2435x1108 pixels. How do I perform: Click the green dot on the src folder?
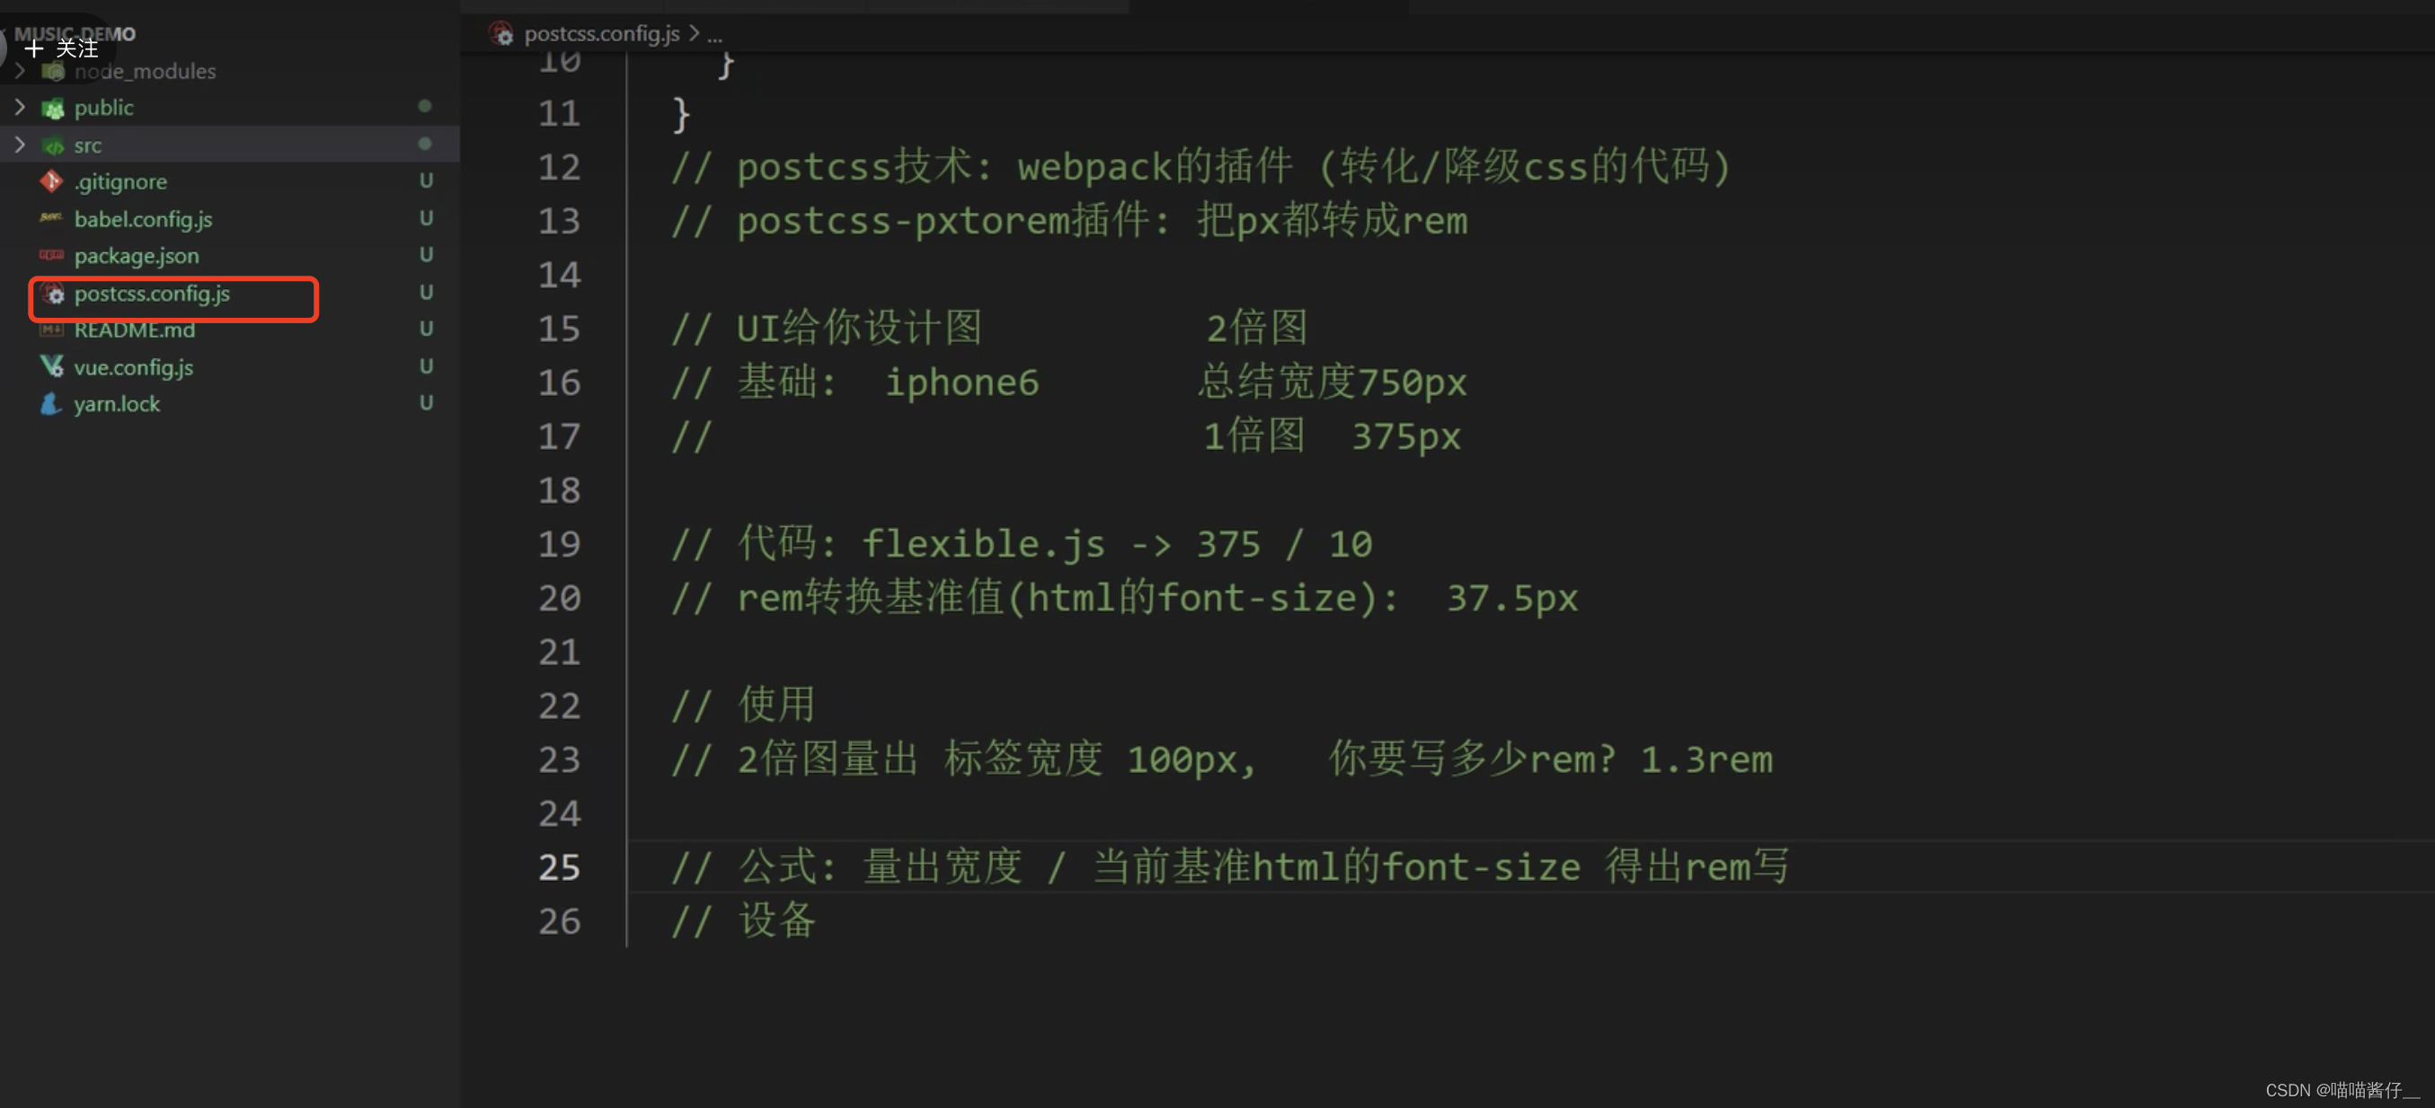tap(424, 143)
